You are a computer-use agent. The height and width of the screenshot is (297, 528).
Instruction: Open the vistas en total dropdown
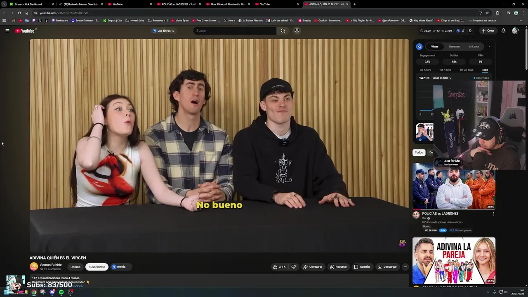point(442,78)
